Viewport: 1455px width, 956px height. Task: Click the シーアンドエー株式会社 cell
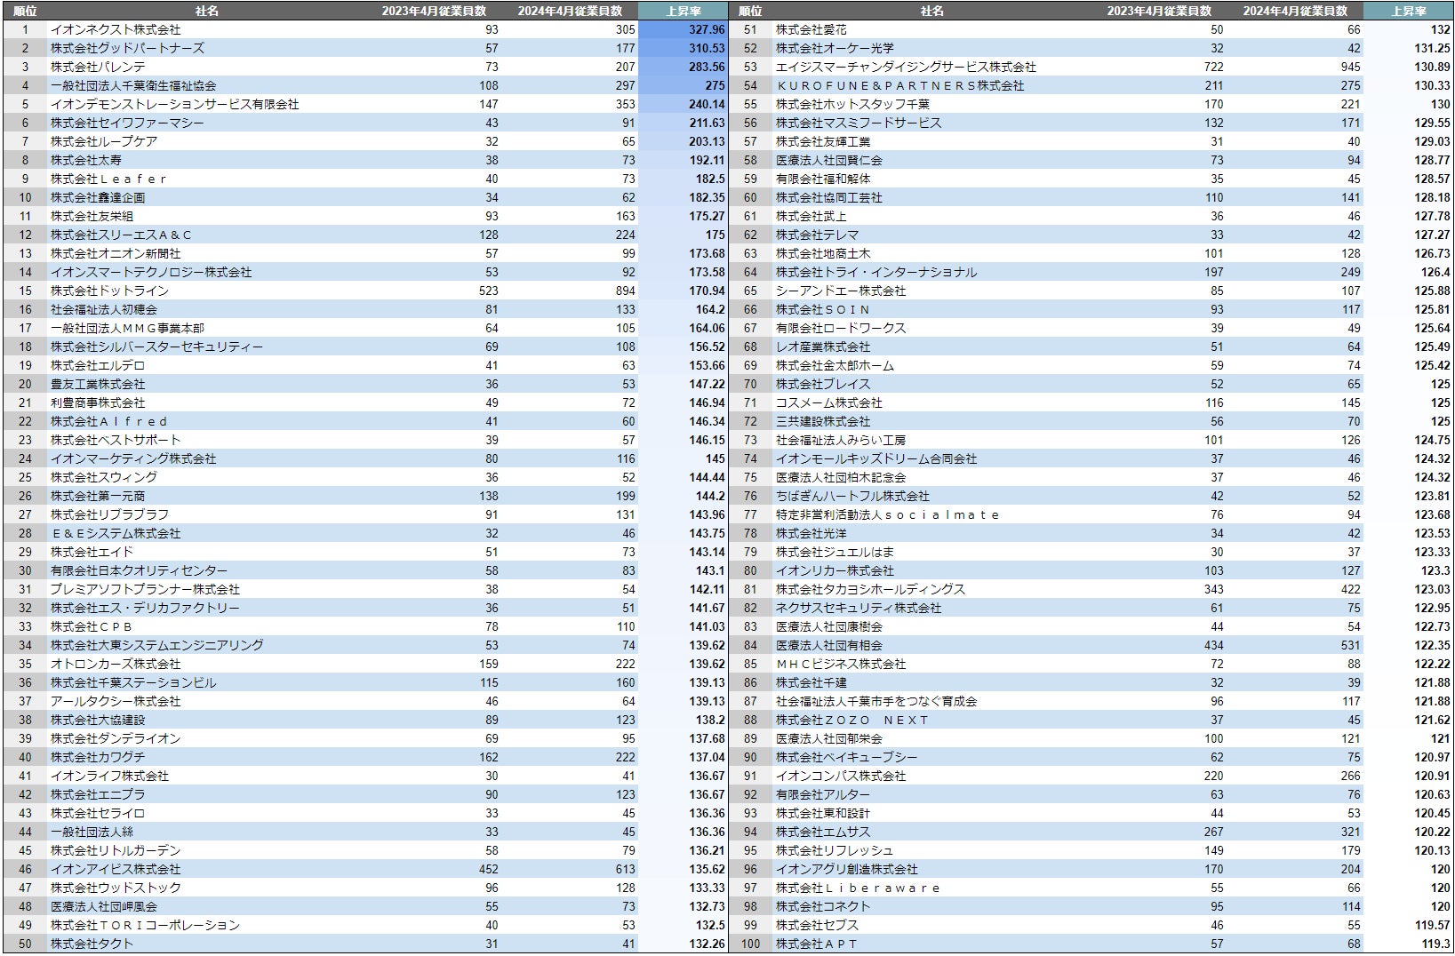(x=841, y=291)
